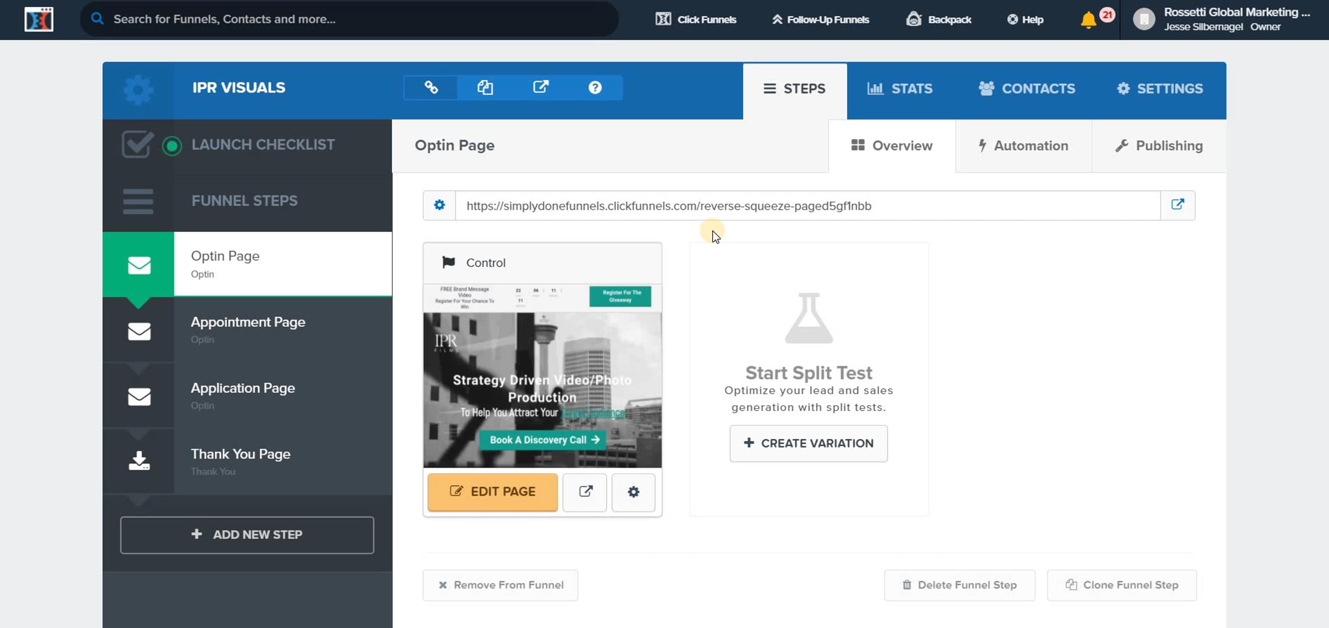
Task: Click the Create Variation button
Action: [x=808, y=443]
